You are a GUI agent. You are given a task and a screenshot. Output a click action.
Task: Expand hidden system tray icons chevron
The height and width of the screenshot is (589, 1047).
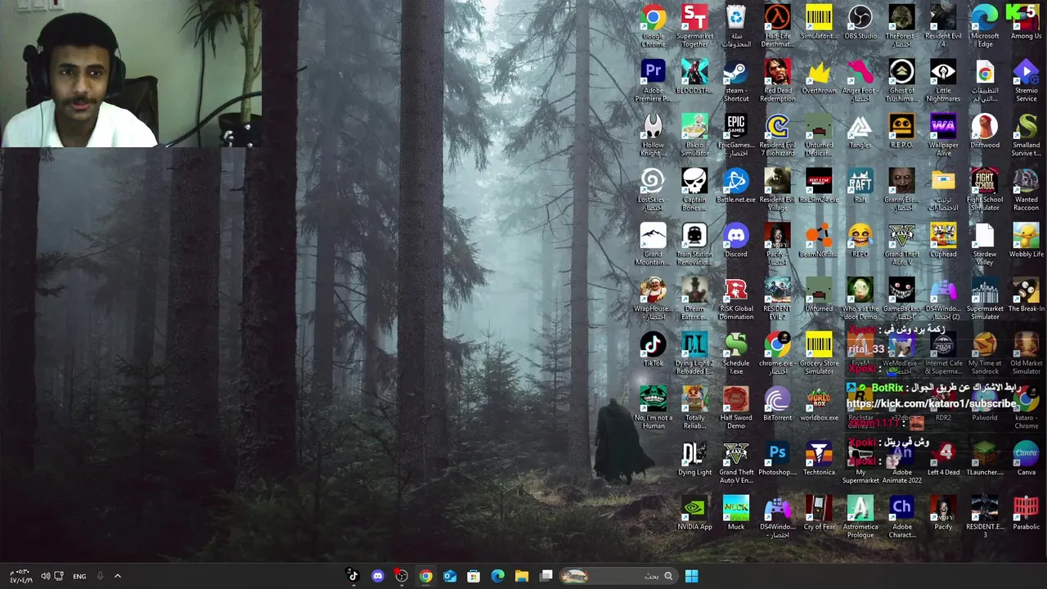tap(118, 576)
